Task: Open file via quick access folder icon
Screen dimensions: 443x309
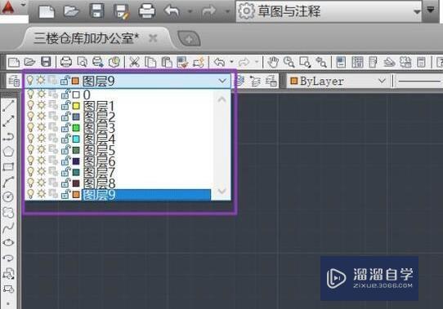Action: tap(71, 11)
